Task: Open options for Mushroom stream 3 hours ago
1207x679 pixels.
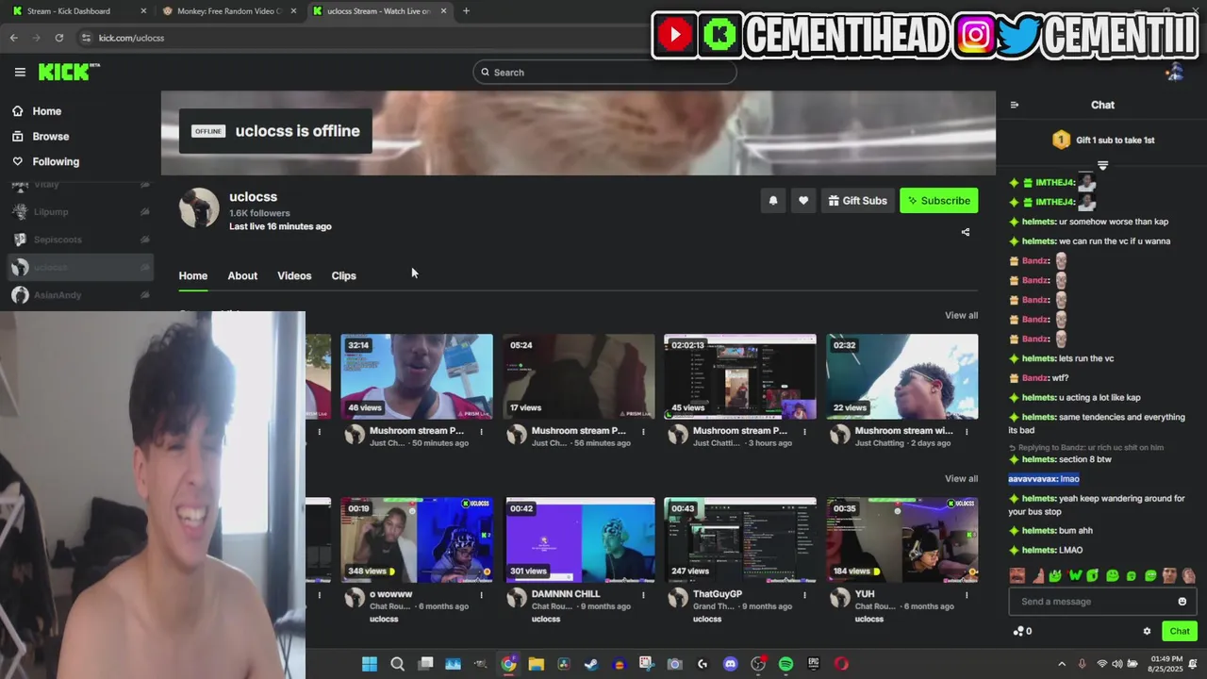Action: coord(805,432)
